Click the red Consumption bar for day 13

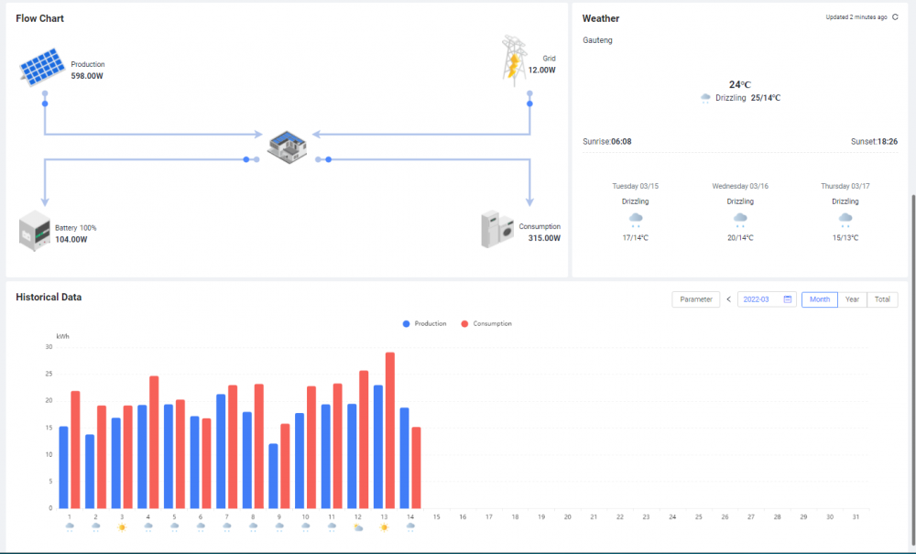(390, 430)
